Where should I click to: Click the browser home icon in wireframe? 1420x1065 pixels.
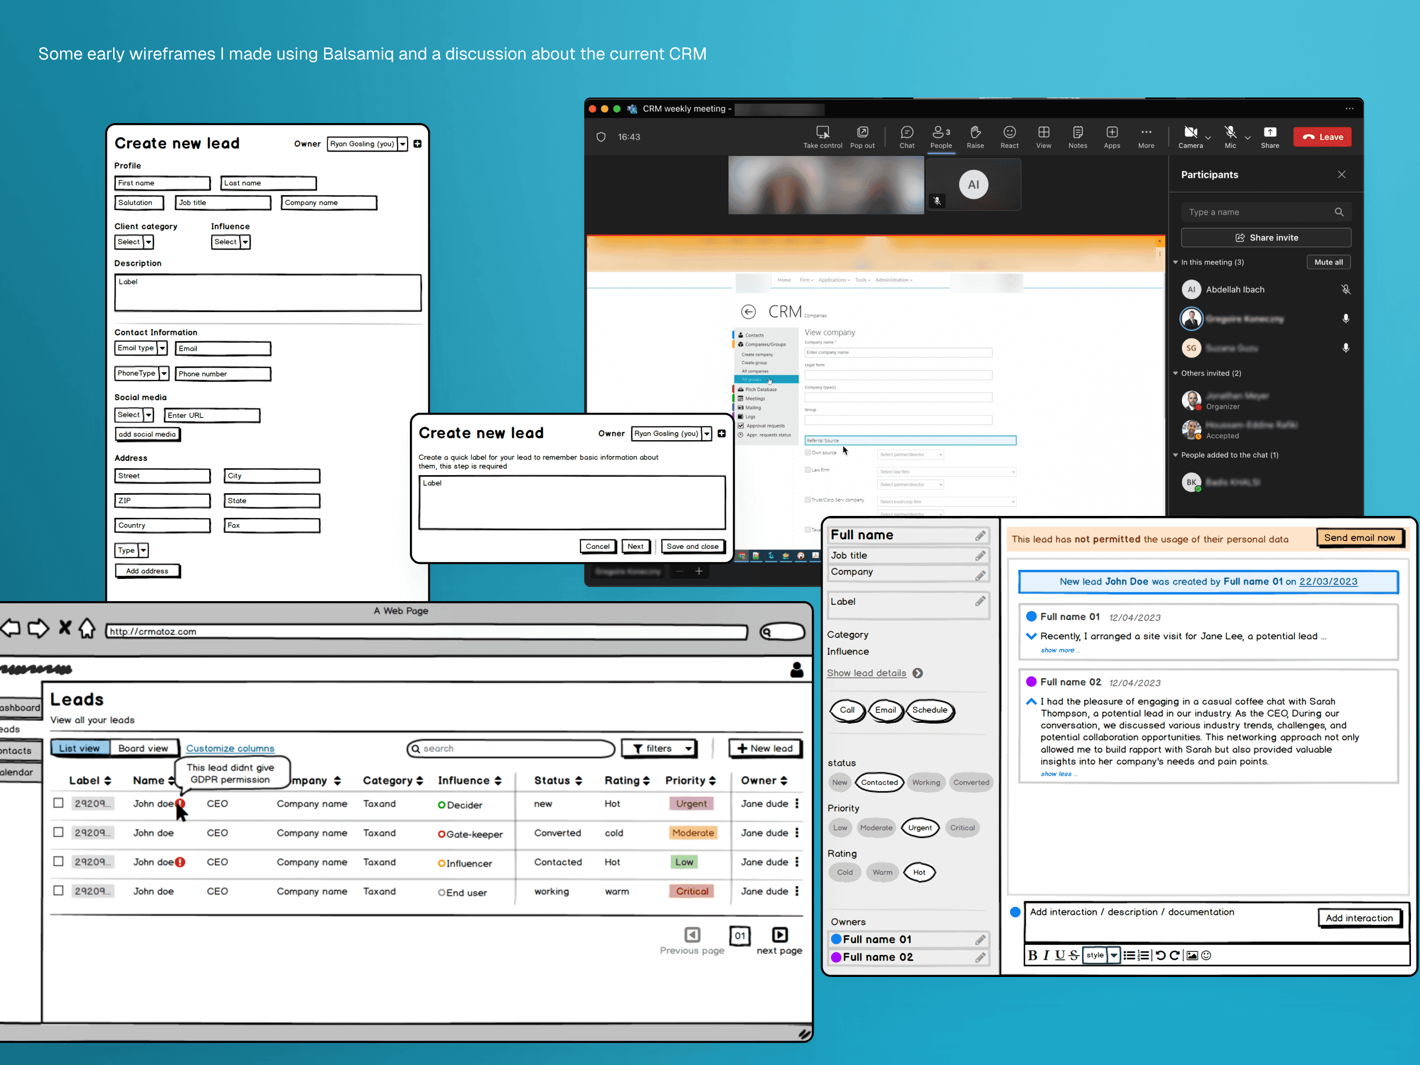pyautogui.click(x=87, y=628)
